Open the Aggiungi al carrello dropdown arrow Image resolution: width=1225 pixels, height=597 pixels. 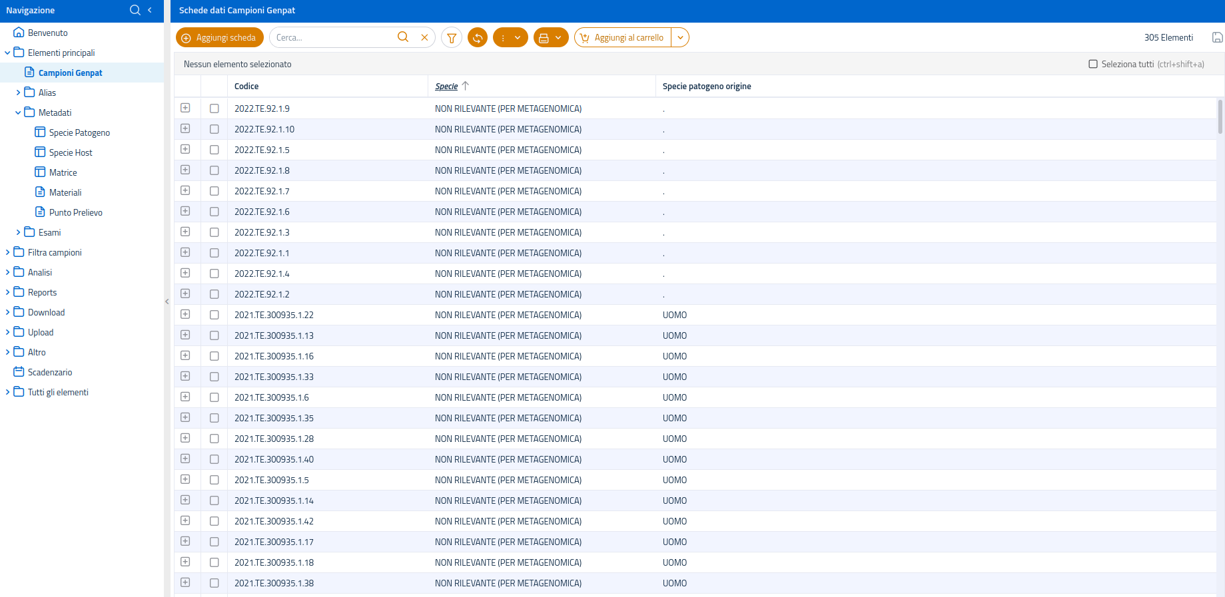[680, 38]
